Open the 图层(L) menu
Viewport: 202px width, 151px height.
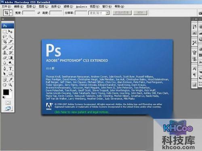pyautogui.click(x=44, y=6)
